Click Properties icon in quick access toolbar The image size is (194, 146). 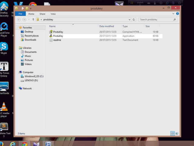pyautogui.click(x=23, y=9)
